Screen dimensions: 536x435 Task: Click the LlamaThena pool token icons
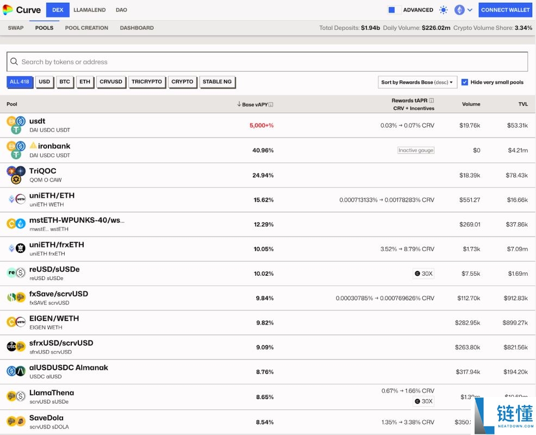[16, 396]
